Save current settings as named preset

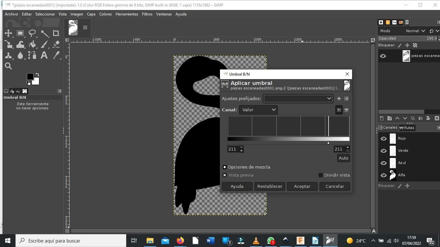[339, 99]
